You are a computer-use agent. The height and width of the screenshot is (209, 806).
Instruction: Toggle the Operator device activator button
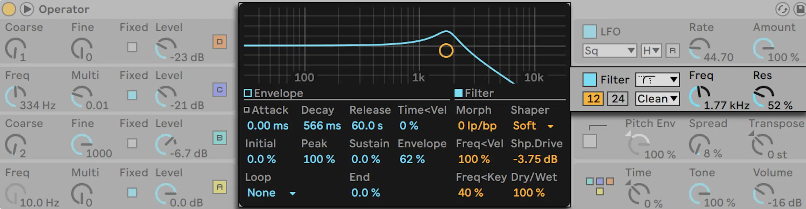coord(9,9)
